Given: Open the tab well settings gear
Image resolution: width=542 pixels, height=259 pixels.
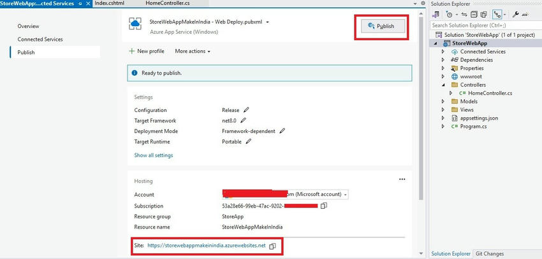Looking at the screenshot, I should click(x=423, y=3).
